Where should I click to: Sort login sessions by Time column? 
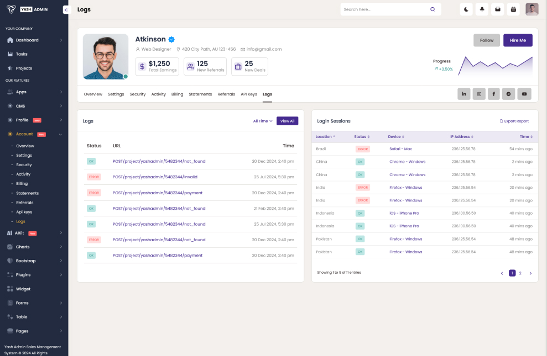click(x=526, y=137)
